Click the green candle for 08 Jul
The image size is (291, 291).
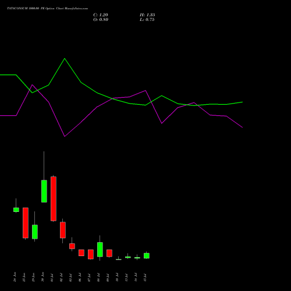100,250
